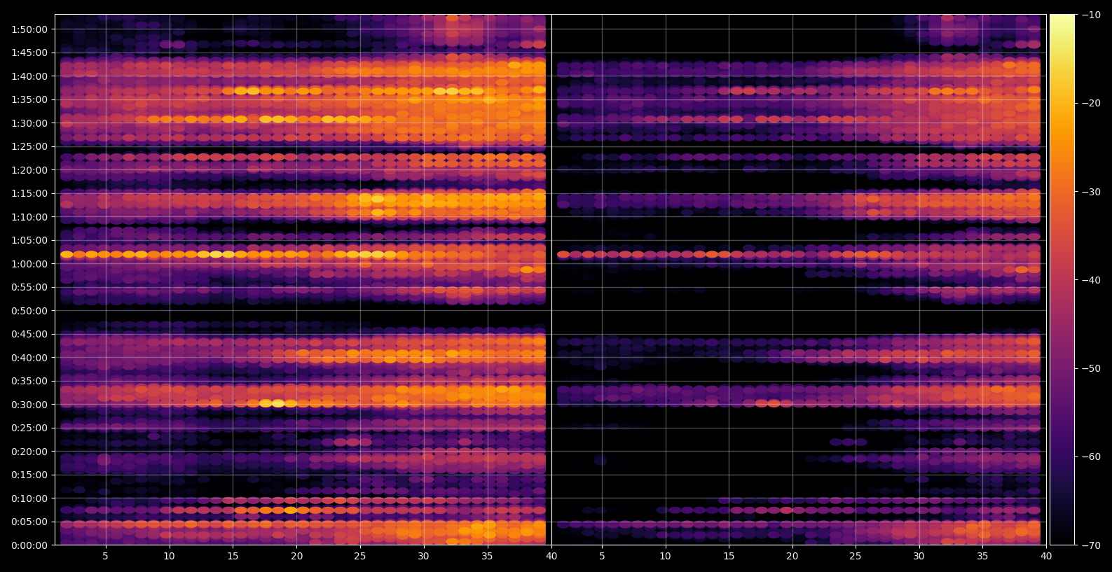Select the 1:20:00 y-axis tick label

(29, 170)
